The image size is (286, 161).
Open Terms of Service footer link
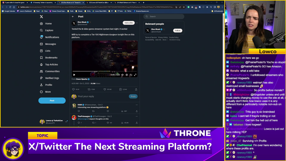pyautogui.click(x=151, y=38)
